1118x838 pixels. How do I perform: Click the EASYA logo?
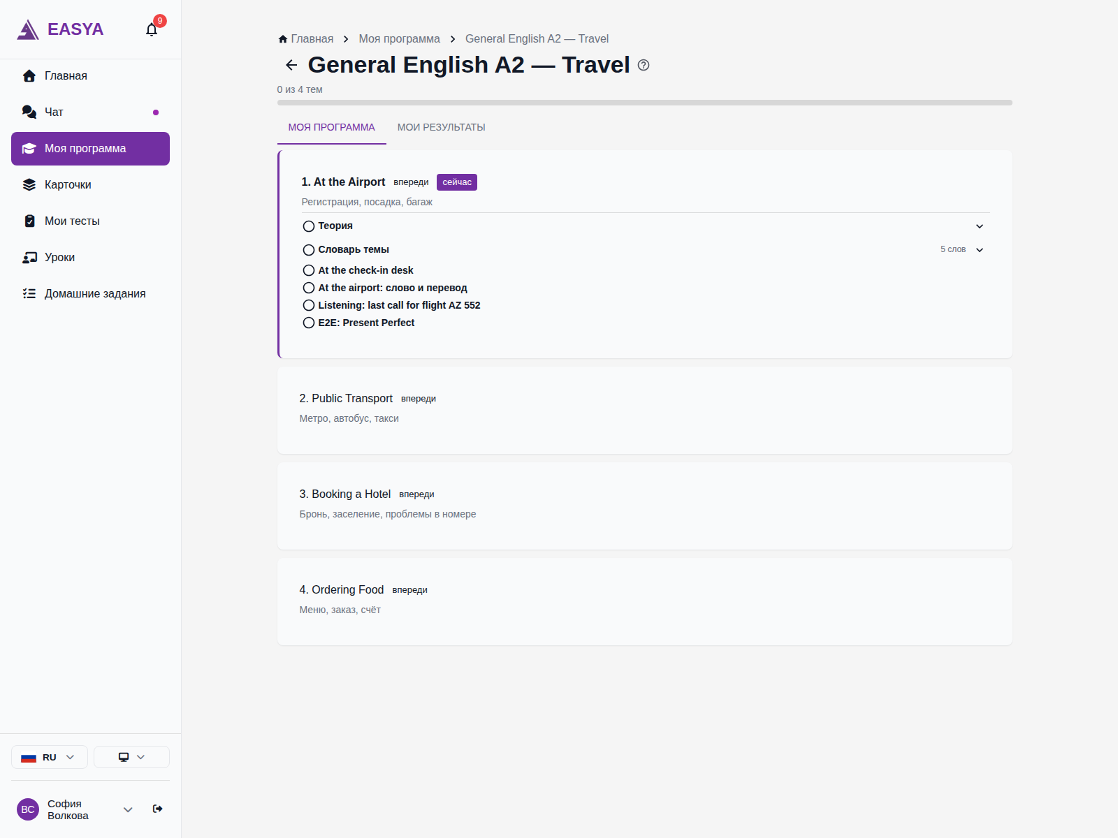click(x=60, y=29)
